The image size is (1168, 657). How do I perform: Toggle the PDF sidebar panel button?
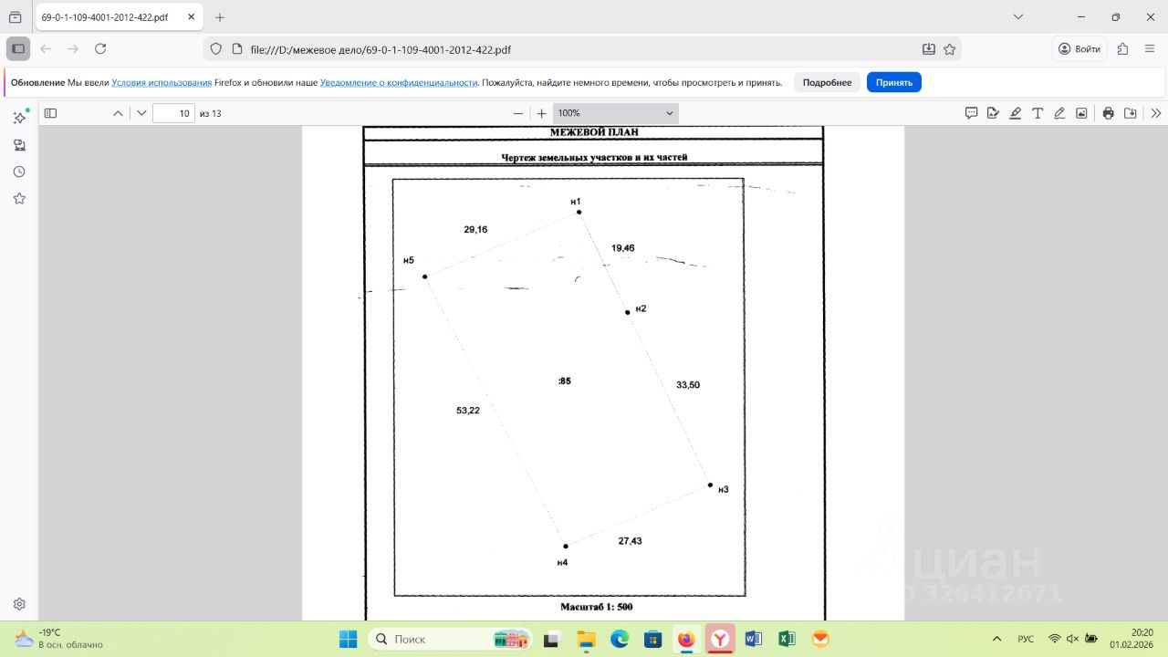click(50, 113)
